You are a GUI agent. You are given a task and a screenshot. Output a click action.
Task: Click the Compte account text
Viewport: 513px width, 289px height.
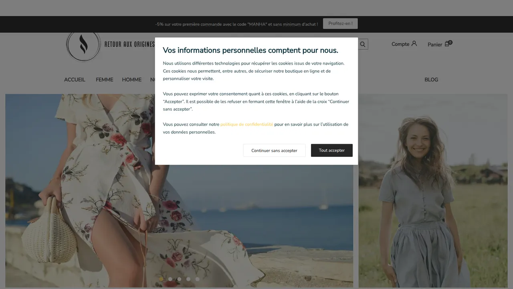click(400, 44)
